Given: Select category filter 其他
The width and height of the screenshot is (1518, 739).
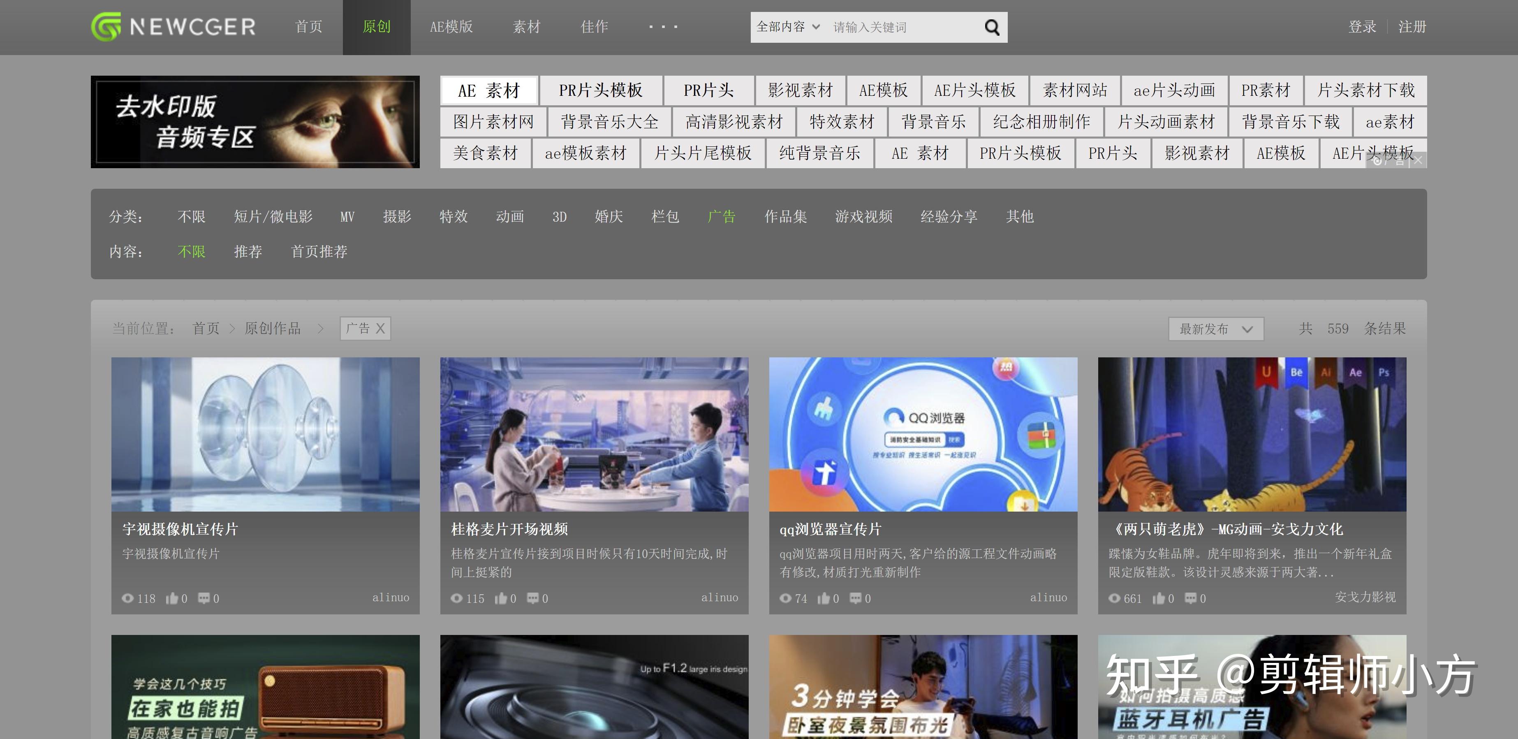Looking at the screenshot, I should pyautogui.click(x=1020, y=217).
